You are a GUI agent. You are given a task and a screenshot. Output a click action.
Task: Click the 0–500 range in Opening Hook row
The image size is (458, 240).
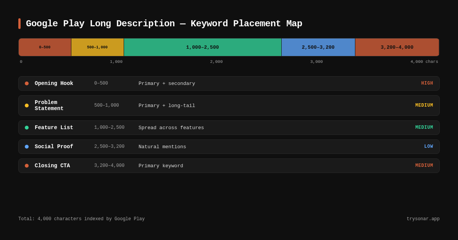click(101, 83)
